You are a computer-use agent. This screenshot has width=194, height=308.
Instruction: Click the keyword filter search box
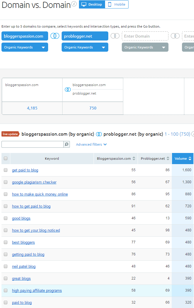[32, 144]
